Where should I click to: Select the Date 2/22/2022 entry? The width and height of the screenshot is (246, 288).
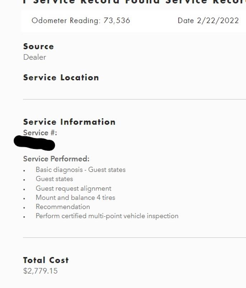pos(208,21)
